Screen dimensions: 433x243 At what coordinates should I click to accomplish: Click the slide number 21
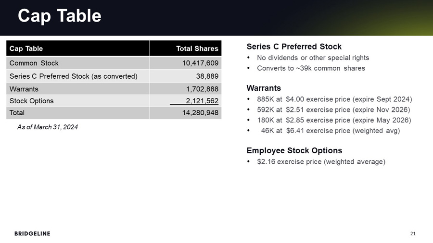pyautogui.click(x=413, y=234)
